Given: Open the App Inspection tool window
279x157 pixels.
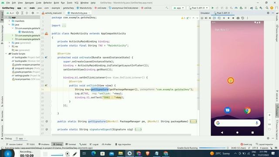Looking at the screenshot, I should (x=123, y=144).
